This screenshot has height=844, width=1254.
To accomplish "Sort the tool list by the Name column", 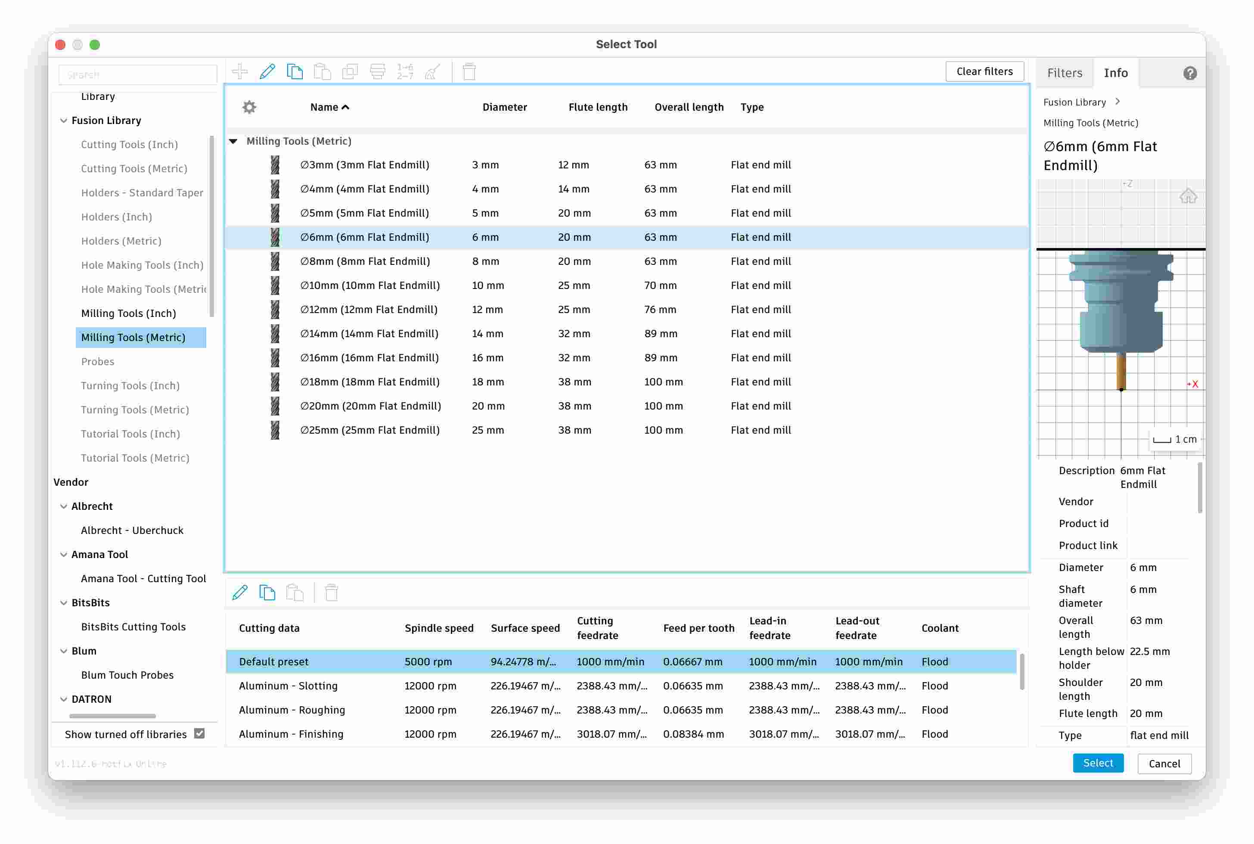I will (329, 107).
